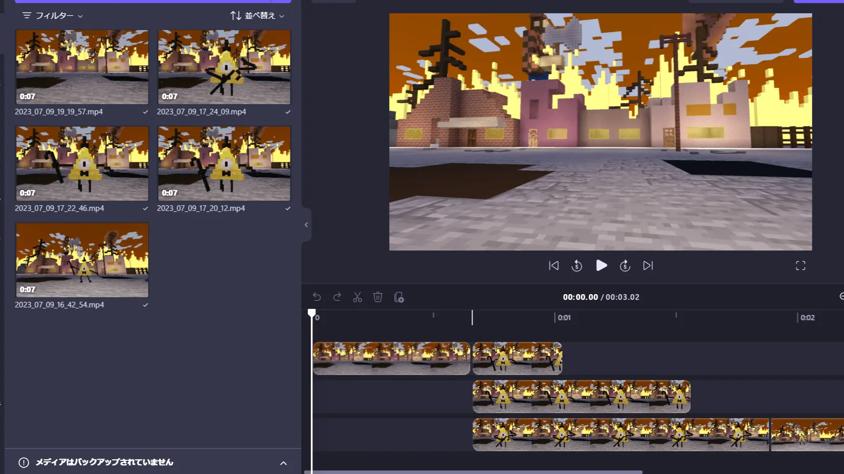Click the redo arrow icon
The height and width of the screenshot is (474, 844).
pyautogui.click(x=337, y=297)
